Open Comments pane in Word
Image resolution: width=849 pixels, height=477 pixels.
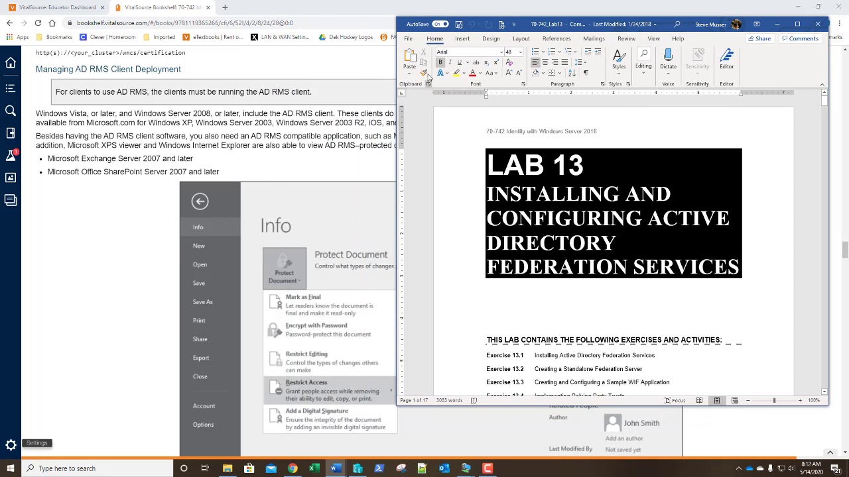pyautogui.click(x=800, y=38)
